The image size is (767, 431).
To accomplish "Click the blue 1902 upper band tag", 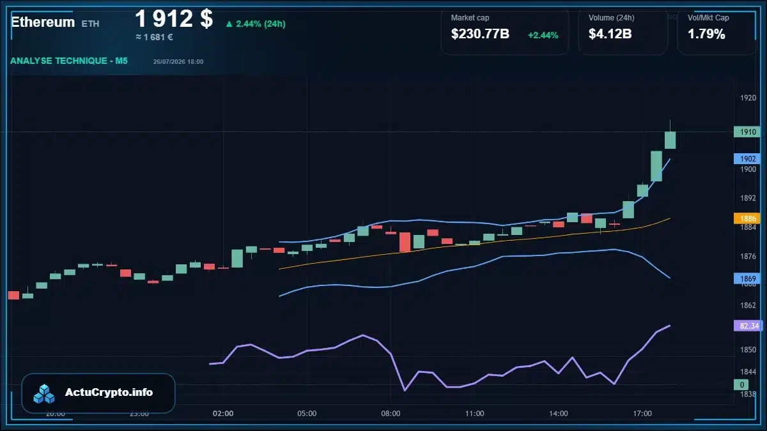I will [x=747, y=158].
